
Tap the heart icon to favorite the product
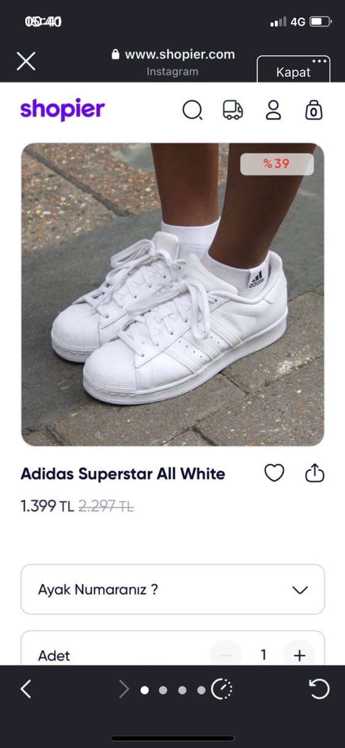(x=274, y=473)
